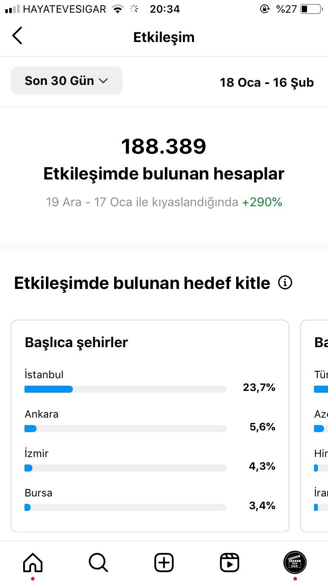Select the İstanbul progress bar

[126, 389]
